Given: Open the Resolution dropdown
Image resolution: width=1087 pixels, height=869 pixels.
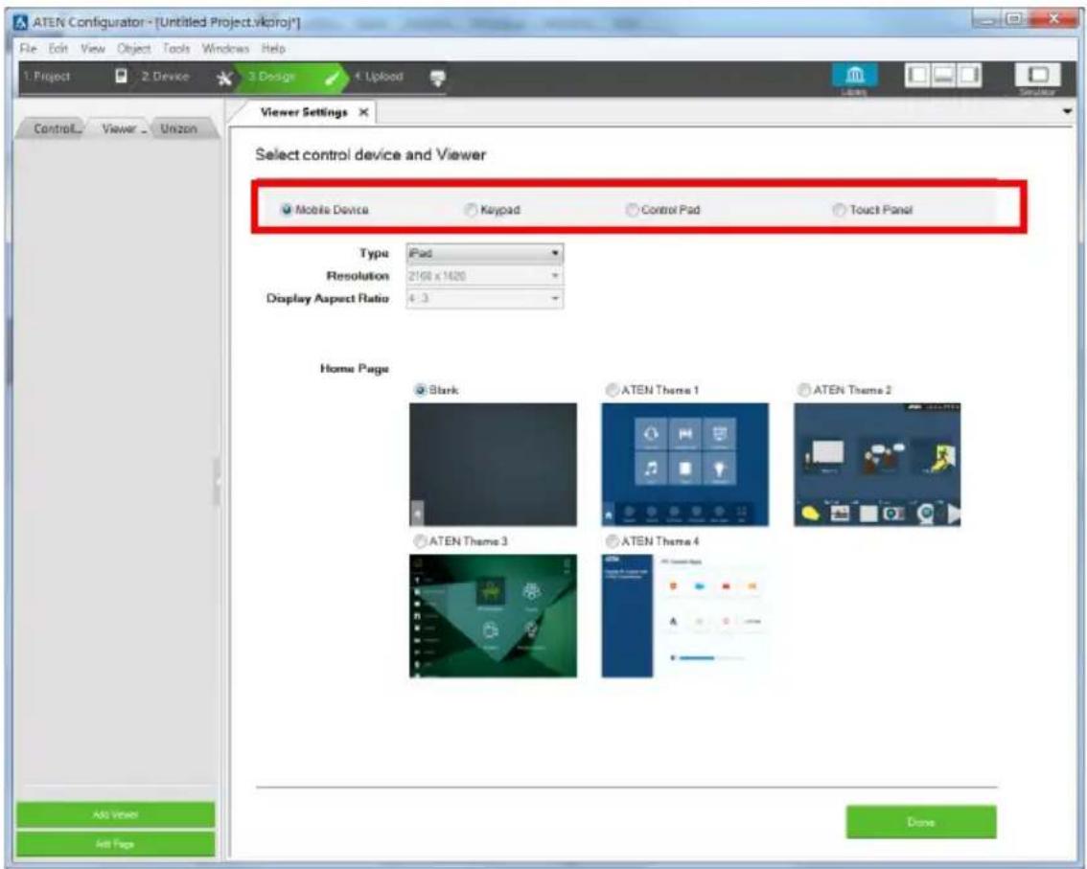Looking at the screenshot, I should tap(485, 276).
